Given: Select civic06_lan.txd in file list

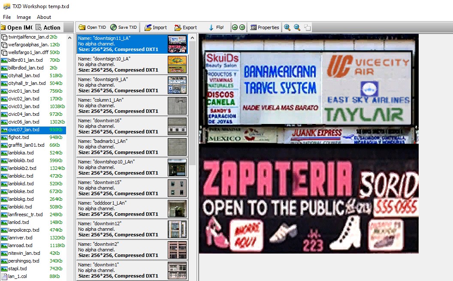Looking at the screenshot, I should 33,122.
